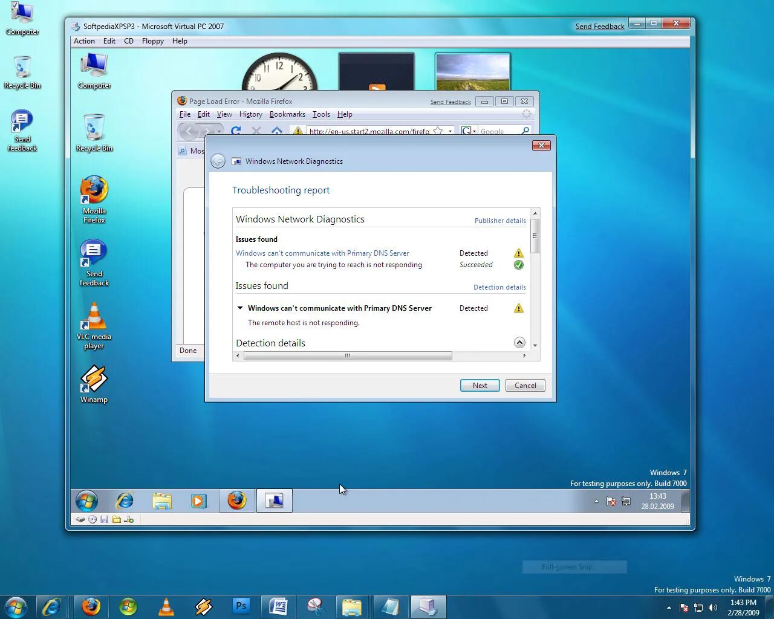Select Network Diagnostics in the guest taskbar
The image size is (774, 619).
pos(275,501)
